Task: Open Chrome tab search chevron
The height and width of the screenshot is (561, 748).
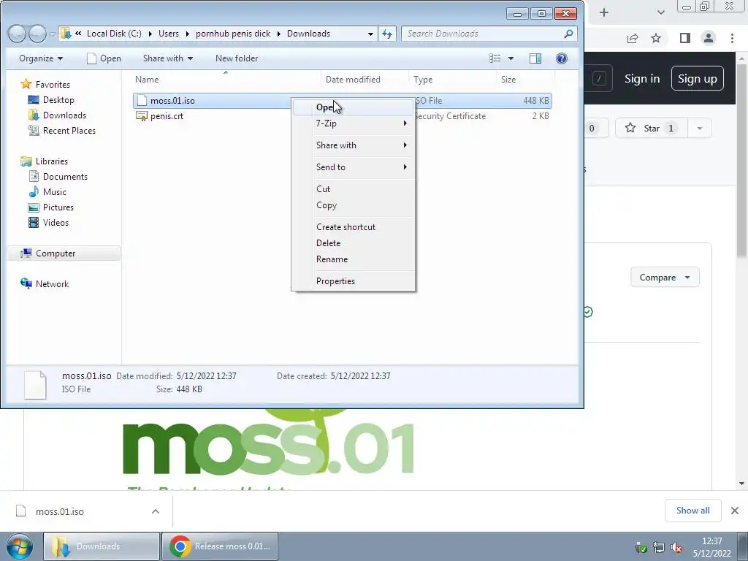Action: coord(660,12)
